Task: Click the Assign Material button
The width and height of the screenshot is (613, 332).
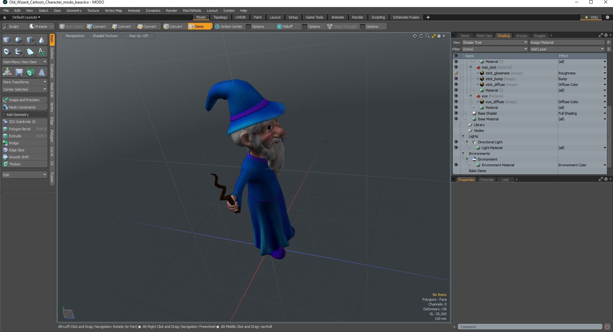Action: [567, 42]
